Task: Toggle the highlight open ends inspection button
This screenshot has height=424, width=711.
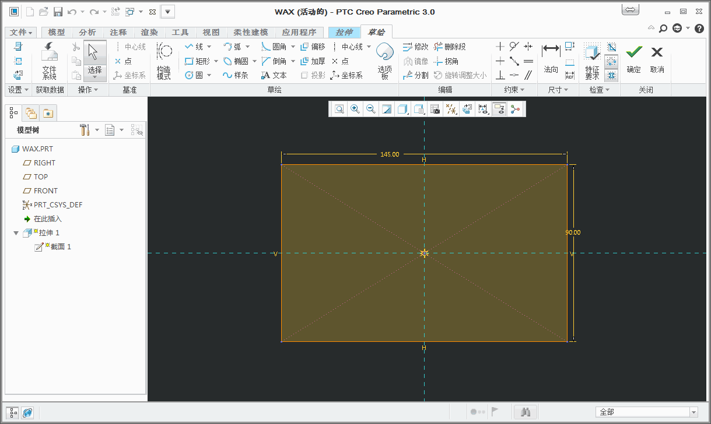Action: pos(611,61)
